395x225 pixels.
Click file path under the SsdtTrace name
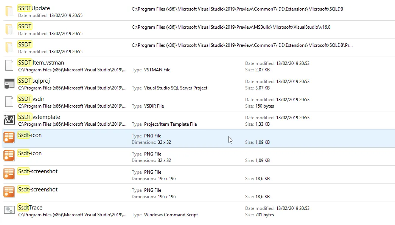point(72,215)
